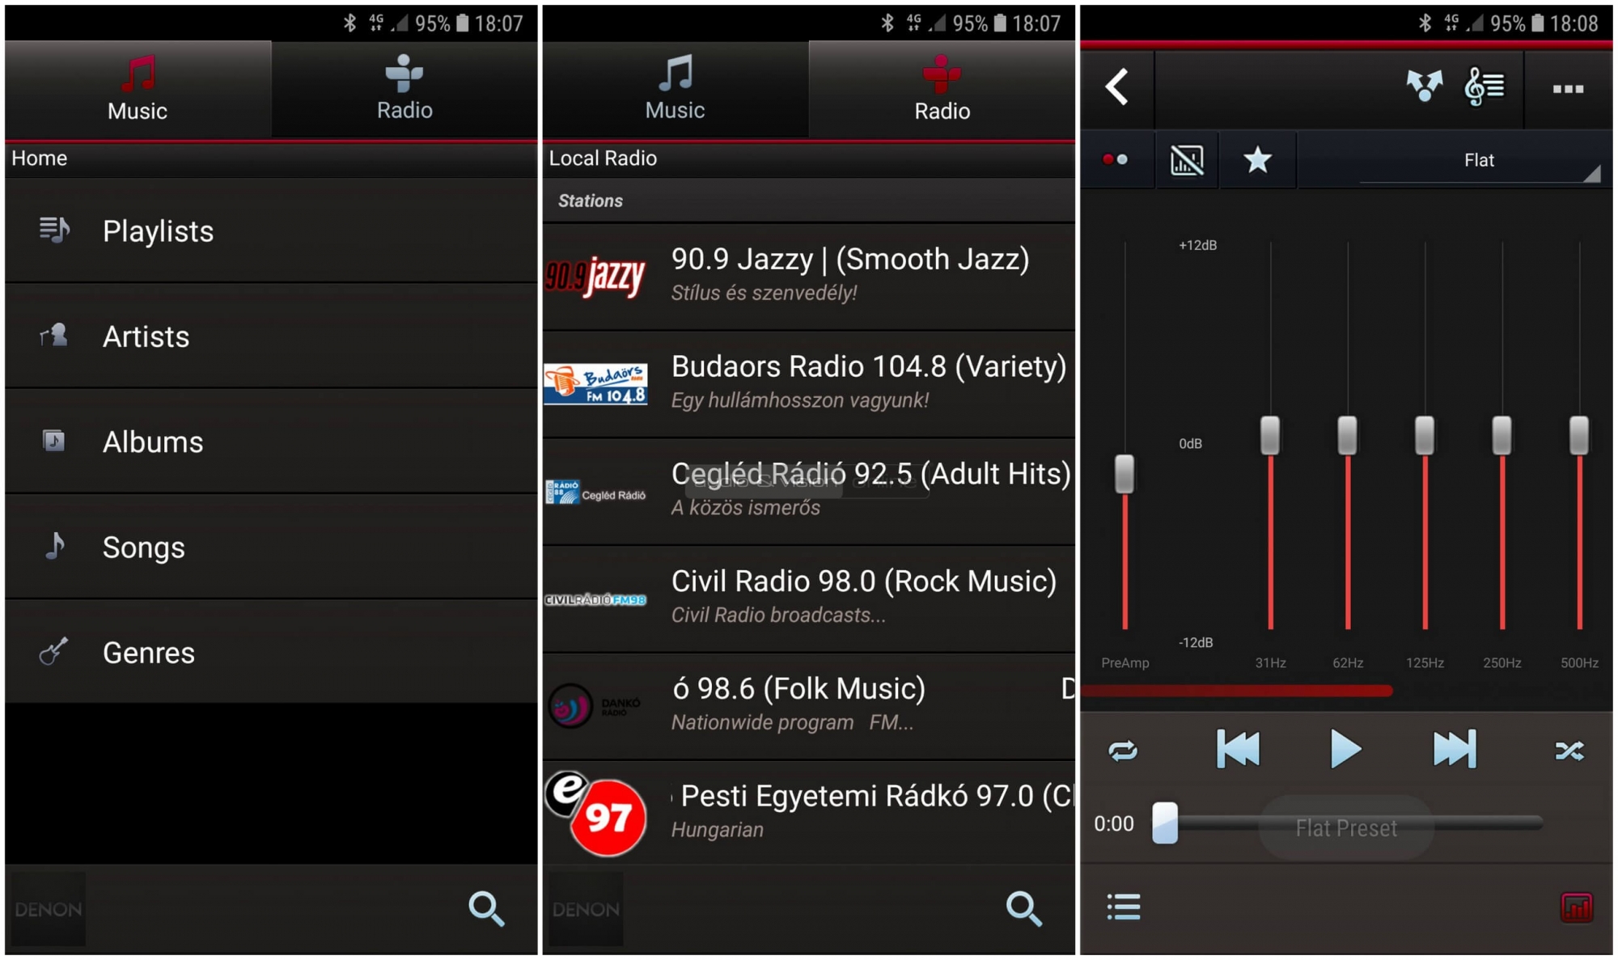Click the Genres guitar icon
1618x960 pixels.
[x=53, y=651]
